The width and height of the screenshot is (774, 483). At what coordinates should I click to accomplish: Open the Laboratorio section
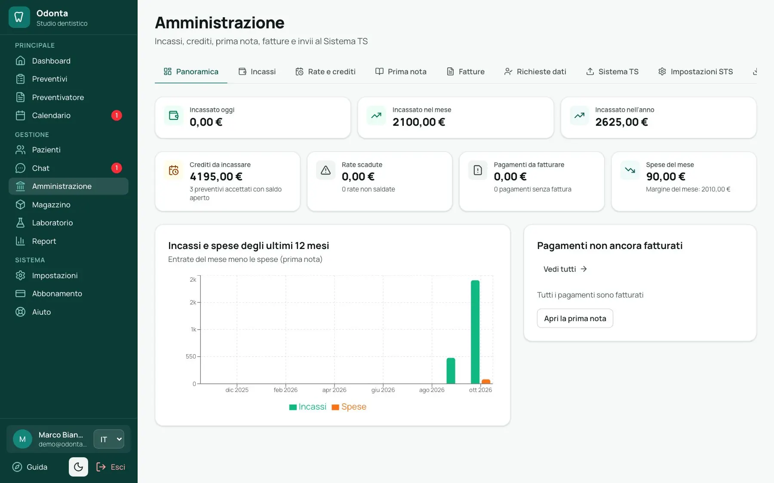click(68, 223)
